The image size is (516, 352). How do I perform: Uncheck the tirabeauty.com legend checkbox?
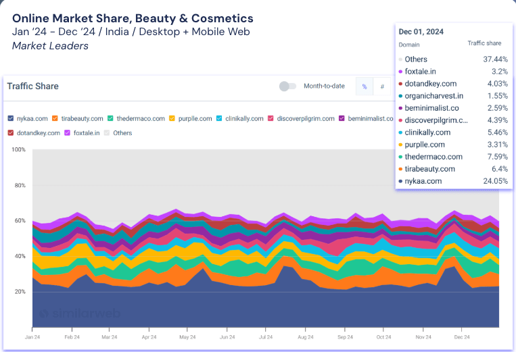(55, 118)
